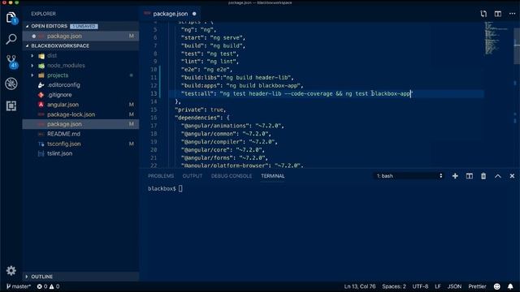Open Source Control view with 41 changes
Viewport: 520px width, 292px height.
(11, 62)
